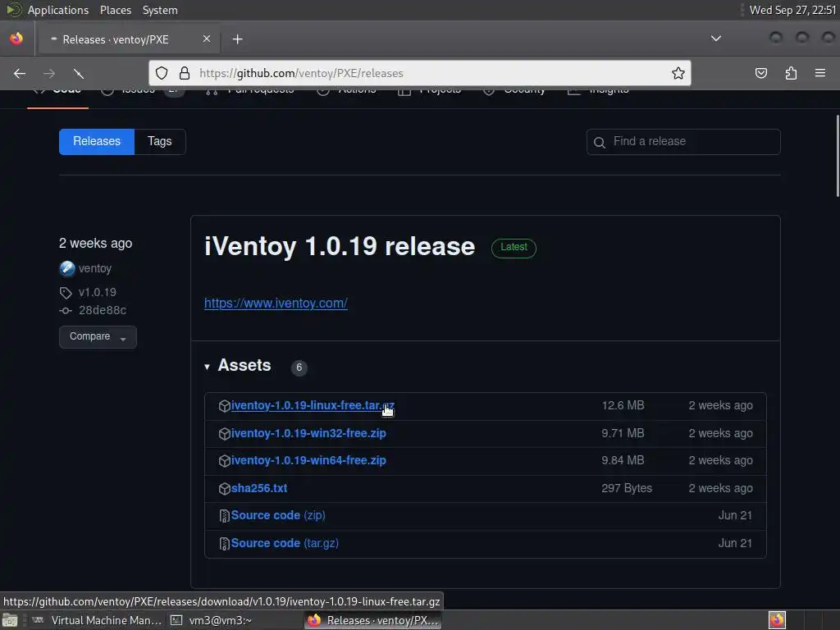The image size is (840, 630).
Task: Click the Firefox logo in the tab bar
Action: tap(16, 39)
